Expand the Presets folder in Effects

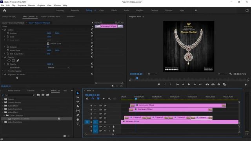[2, 99]
